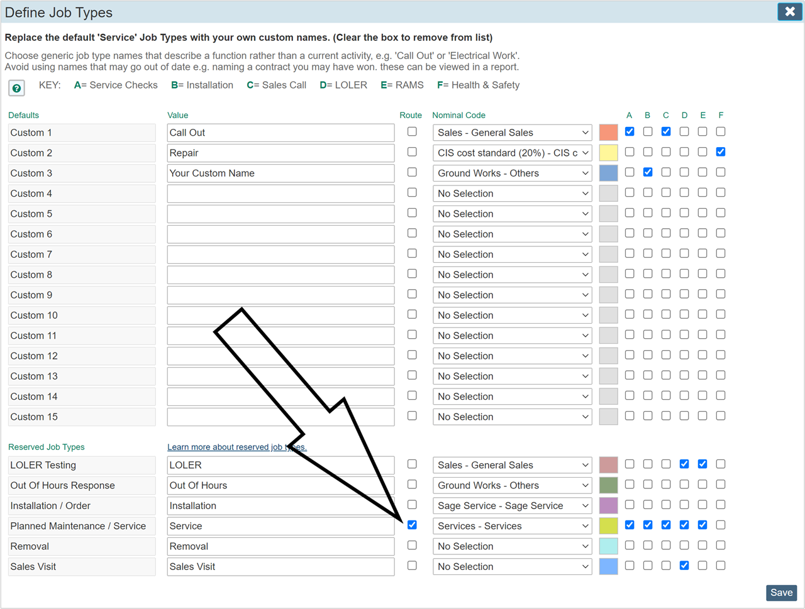Edit the Out Of Hours value field
Image resolution: width=805 pixels, height=609 pixels.
[280, 485]
